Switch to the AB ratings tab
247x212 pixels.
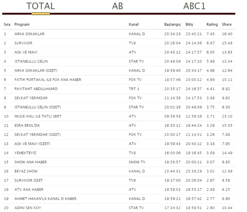coord(117,6)
